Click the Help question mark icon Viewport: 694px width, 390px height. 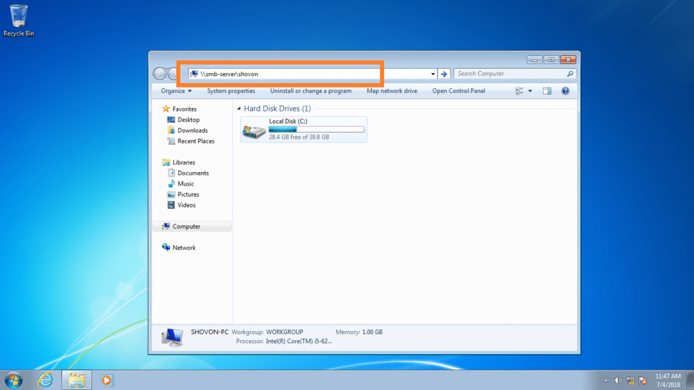pos(565,91)
